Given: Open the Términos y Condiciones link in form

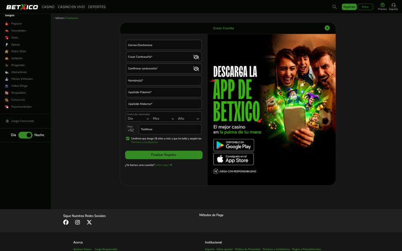Looking at the screenshot, I should 144,142.
